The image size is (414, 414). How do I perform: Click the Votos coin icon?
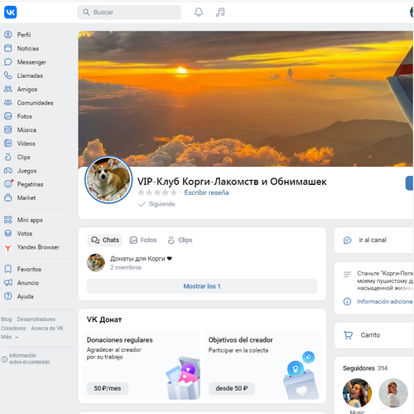point(8,233)
